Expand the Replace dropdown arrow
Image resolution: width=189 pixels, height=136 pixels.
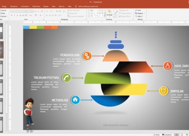click(x=144, y=13)
